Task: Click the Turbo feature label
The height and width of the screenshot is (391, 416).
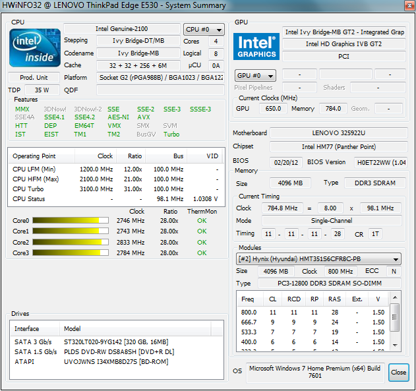Action: pyautogui.click(x=171, y=135)
